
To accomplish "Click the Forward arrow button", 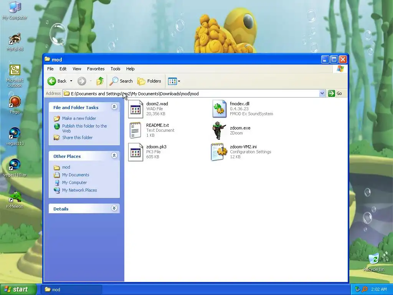I will [82, 81].
